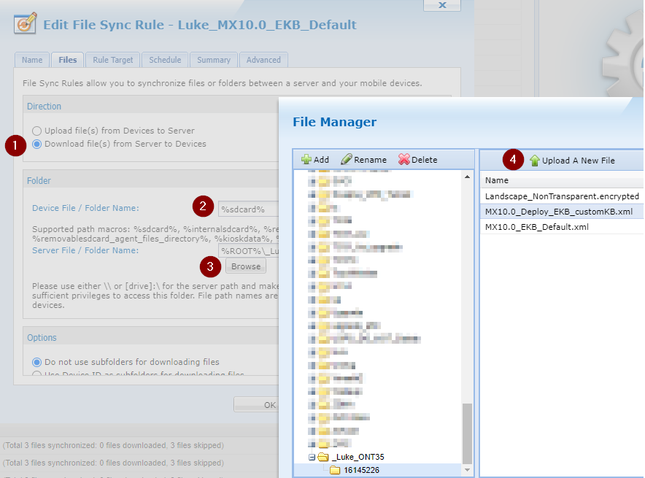Click the edit rule pencil icon in title
645x478 pixels.
[26, 24]
